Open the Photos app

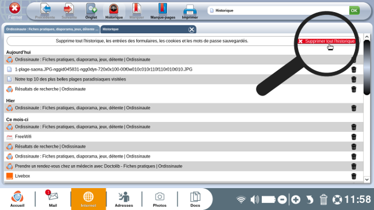click(x=159, y=199)
